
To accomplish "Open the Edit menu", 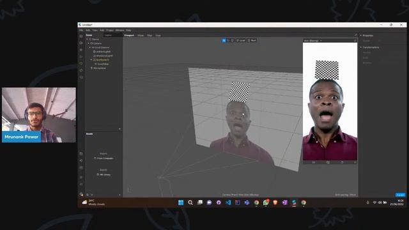I will (x=88, y=30).
